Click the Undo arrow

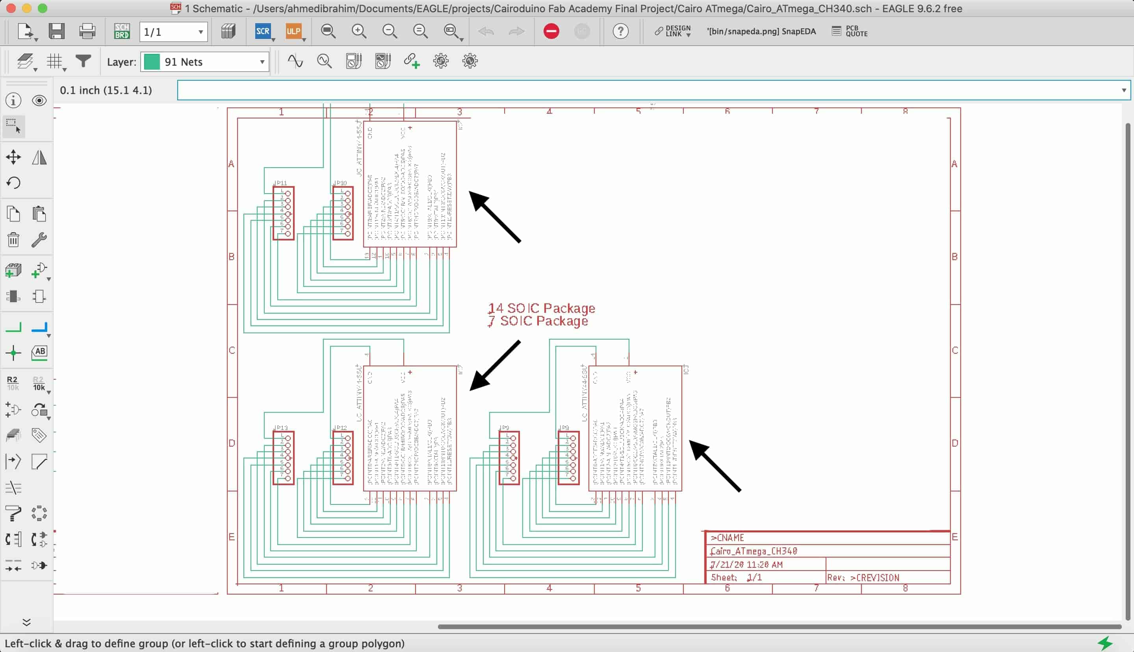pos(486,31)
